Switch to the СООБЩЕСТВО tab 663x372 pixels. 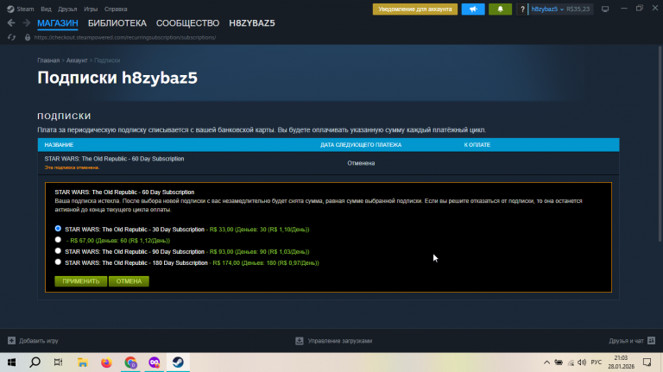(x=187, y=23)
